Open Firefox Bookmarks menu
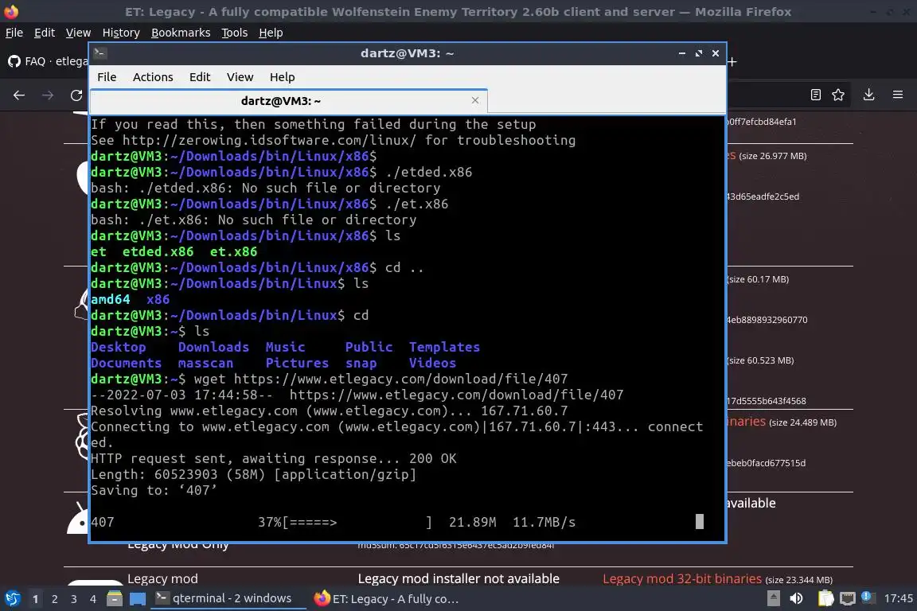 click(x=181, y=33)
